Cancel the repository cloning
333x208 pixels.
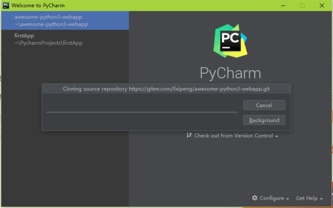264,105
